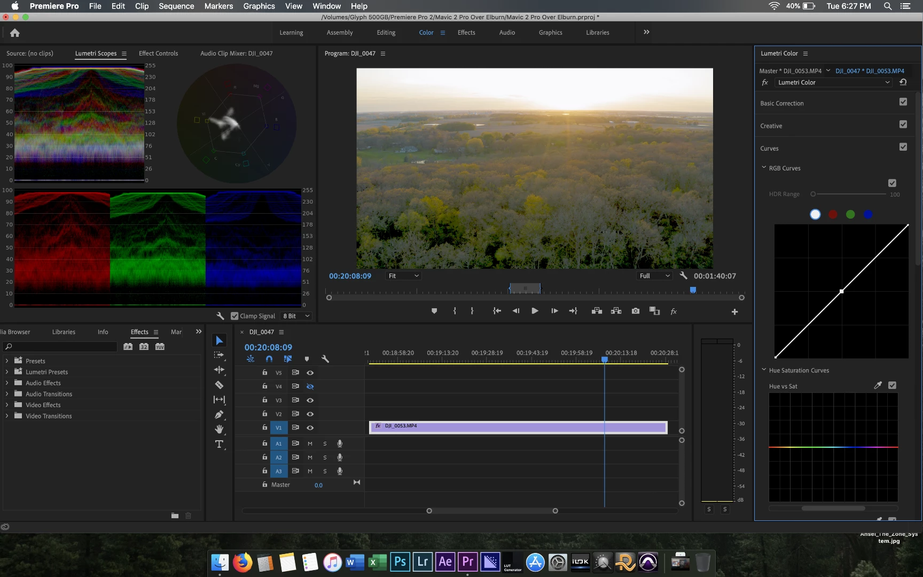
Task: Collapse the RGB Curves section
Action: pos(764,168)
